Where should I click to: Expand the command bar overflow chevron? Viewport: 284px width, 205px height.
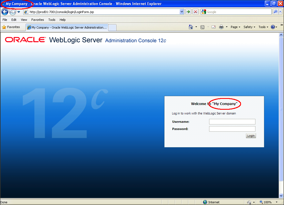click(282, 25)
